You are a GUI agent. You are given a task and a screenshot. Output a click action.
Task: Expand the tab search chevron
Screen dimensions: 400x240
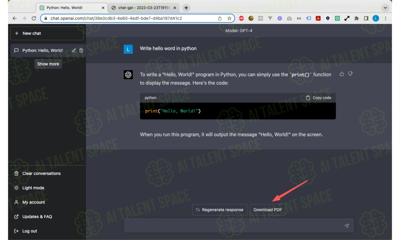click(385, 8)
